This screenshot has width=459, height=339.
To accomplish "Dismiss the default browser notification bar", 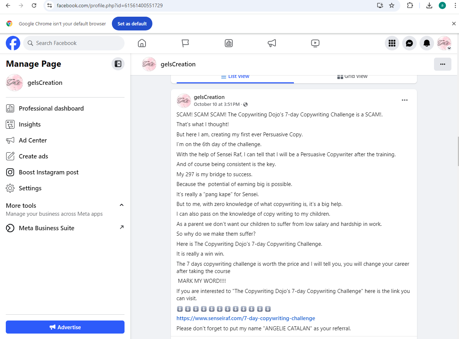I will (454, 24).
